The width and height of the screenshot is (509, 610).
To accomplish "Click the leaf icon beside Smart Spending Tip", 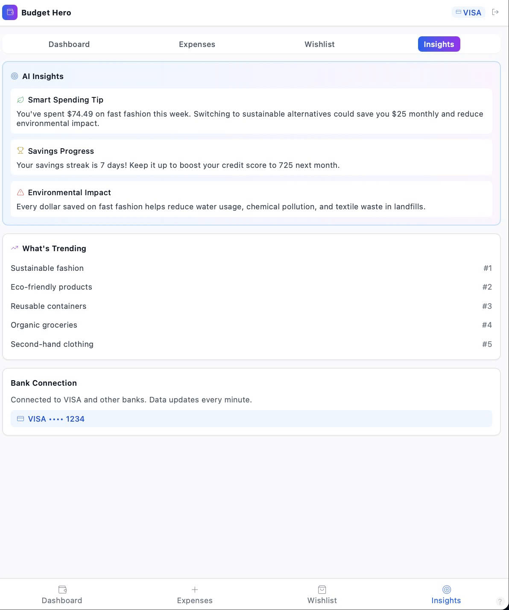I will pyautogui.click(x=20, y=100).
